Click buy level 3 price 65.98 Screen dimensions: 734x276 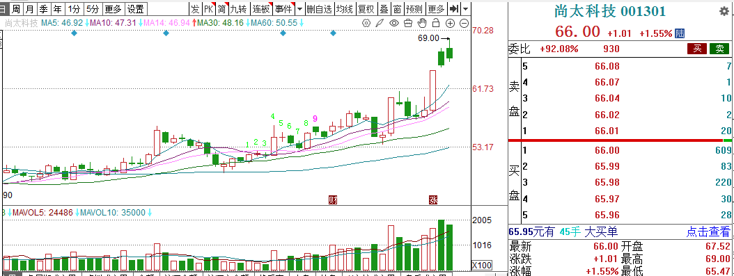tap(607, 182)
